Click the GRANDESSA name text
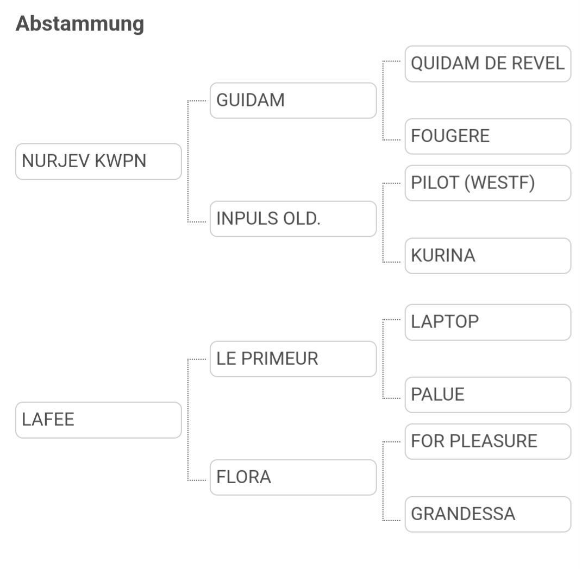582x569 pixels. 463,514
